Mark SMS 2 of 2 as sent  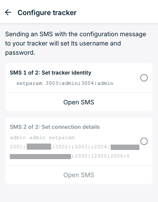click(144, 141)
